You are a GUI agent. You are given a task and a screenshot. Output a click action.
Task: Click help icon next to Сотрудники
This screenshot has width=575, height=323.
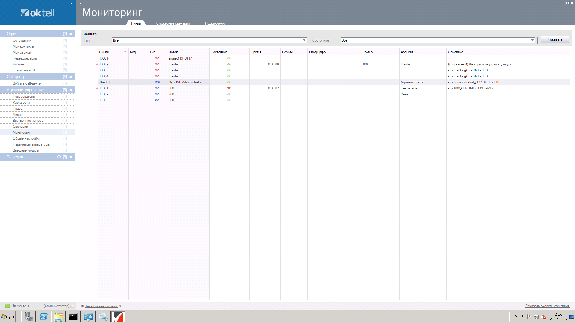click(65, 40)
